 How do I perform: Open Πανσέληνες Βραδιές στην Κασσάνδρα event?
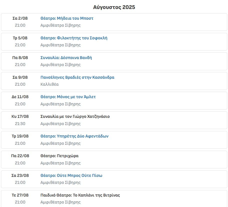pyautogui.click(x=77, y=77)
